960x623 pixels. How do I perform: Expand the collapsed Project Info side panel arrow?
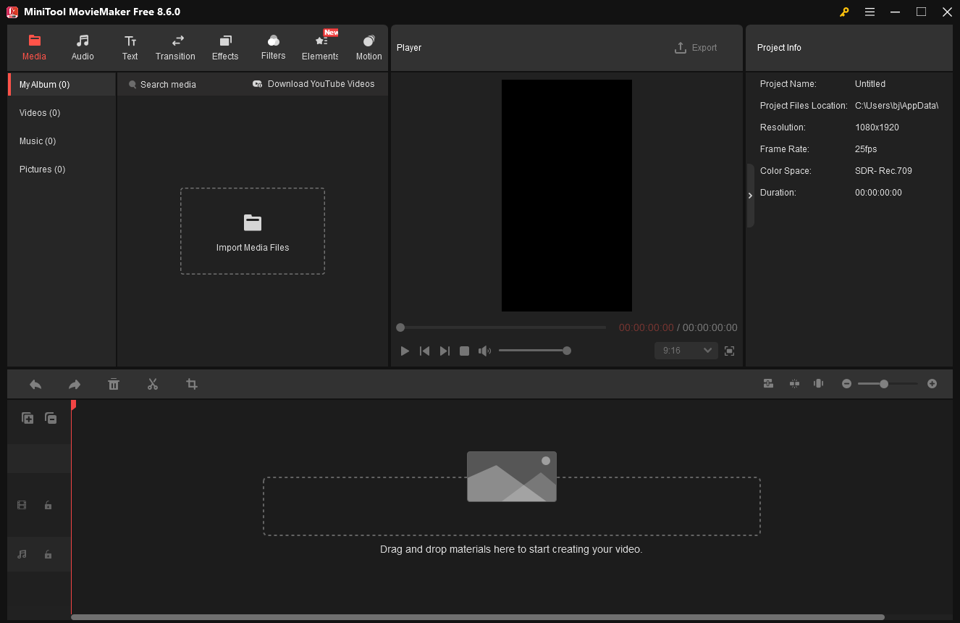click(x=750, y=195)
